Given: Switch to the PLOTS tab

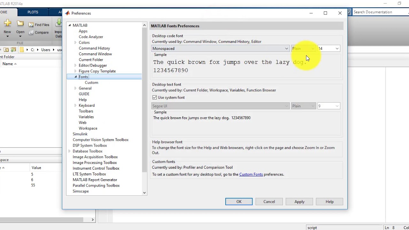Looking at the screenshot, I should pos(33,12).
